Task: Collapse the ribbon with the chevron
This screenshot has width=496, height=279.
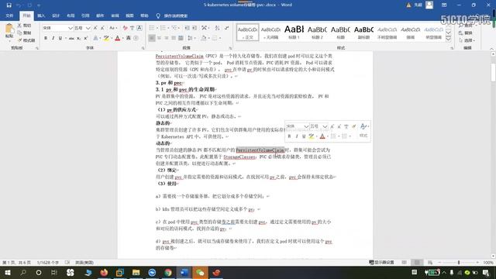Action: pos(491,48)
